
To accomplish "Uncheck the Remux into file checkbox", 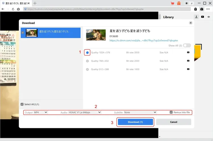I will [171, 112].
